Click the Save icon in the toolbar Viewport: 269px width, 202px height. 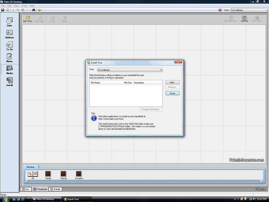coord(3,10)
